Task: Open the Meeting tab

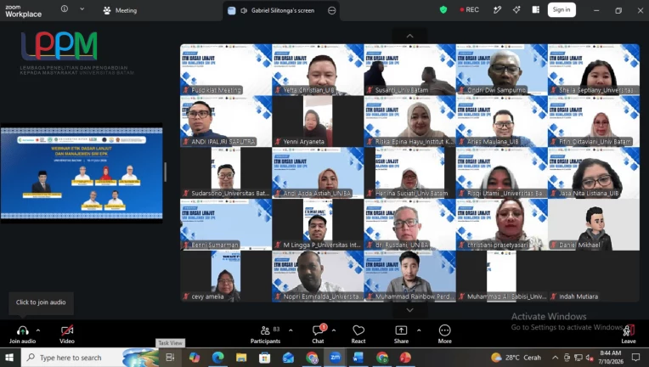Action: 120,10
